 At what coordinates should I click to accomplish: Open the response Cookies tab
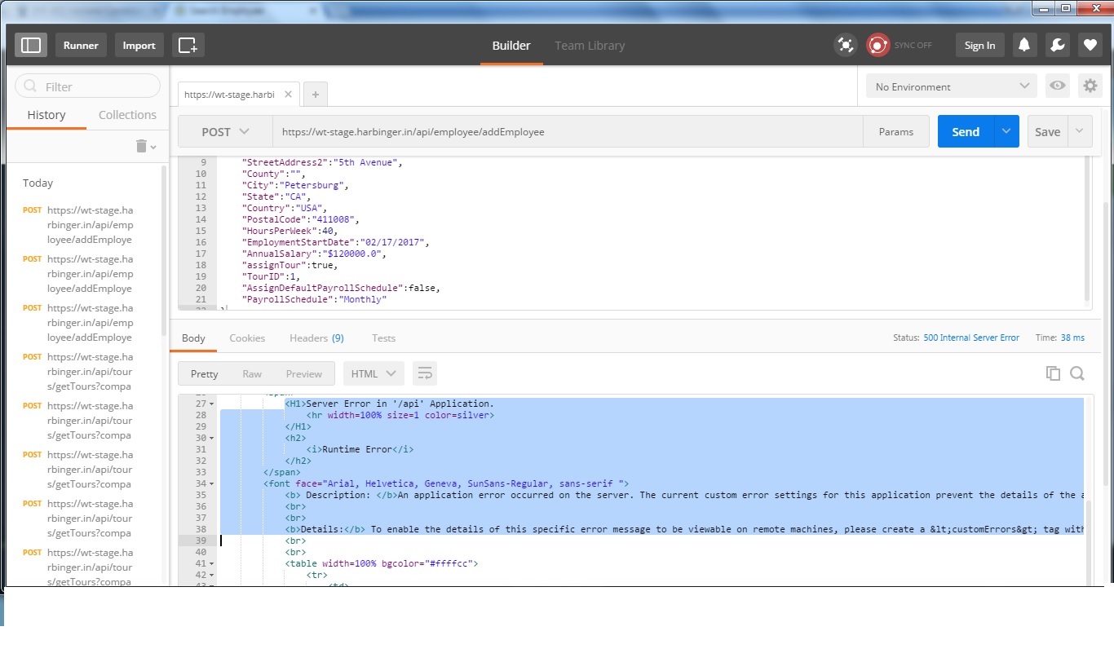tap(247, 338)
